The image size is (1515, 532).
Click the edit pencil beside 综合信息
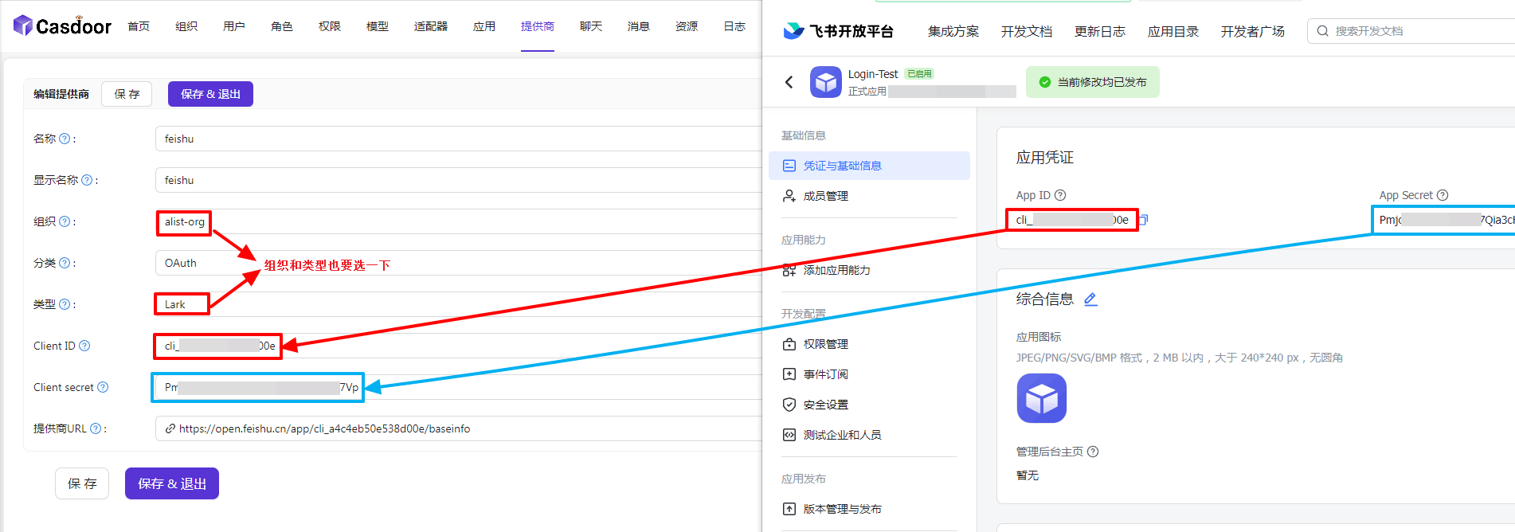[1090, 299]
